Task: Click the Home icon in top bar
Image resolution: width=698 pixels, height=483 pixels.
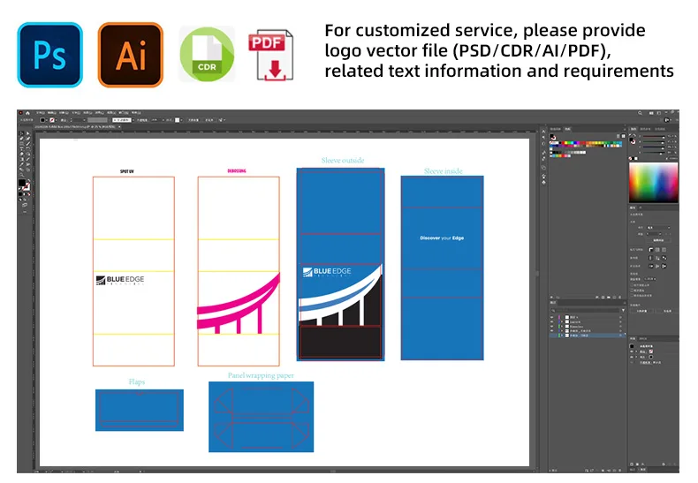Action: coord(28,113)
